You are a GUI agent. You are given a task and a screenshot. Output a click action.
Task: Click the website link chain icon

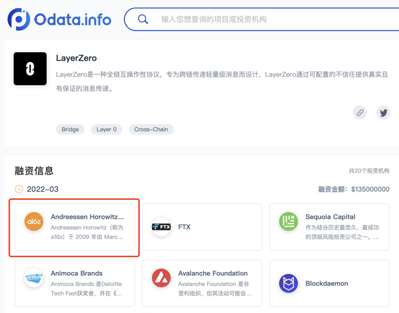pyautogui.click(x=360, y=113)
